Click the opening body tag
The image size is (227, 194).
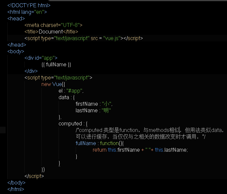(16, 52)
